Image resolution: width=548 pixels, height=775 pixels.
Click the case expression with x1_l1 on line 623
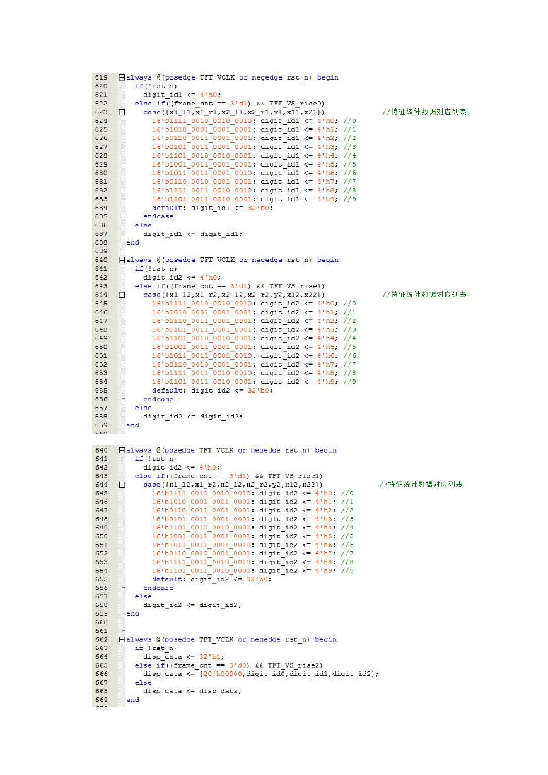click(x=235, y=112)
